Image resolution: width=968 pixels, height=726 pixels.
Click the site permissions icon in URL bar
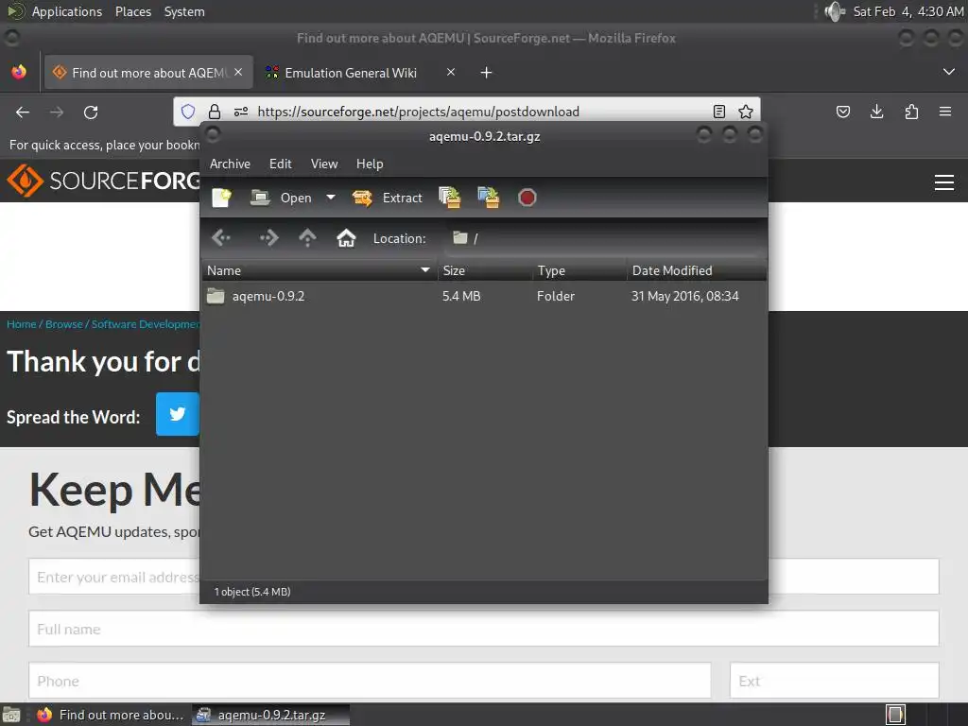pos(241,112)
